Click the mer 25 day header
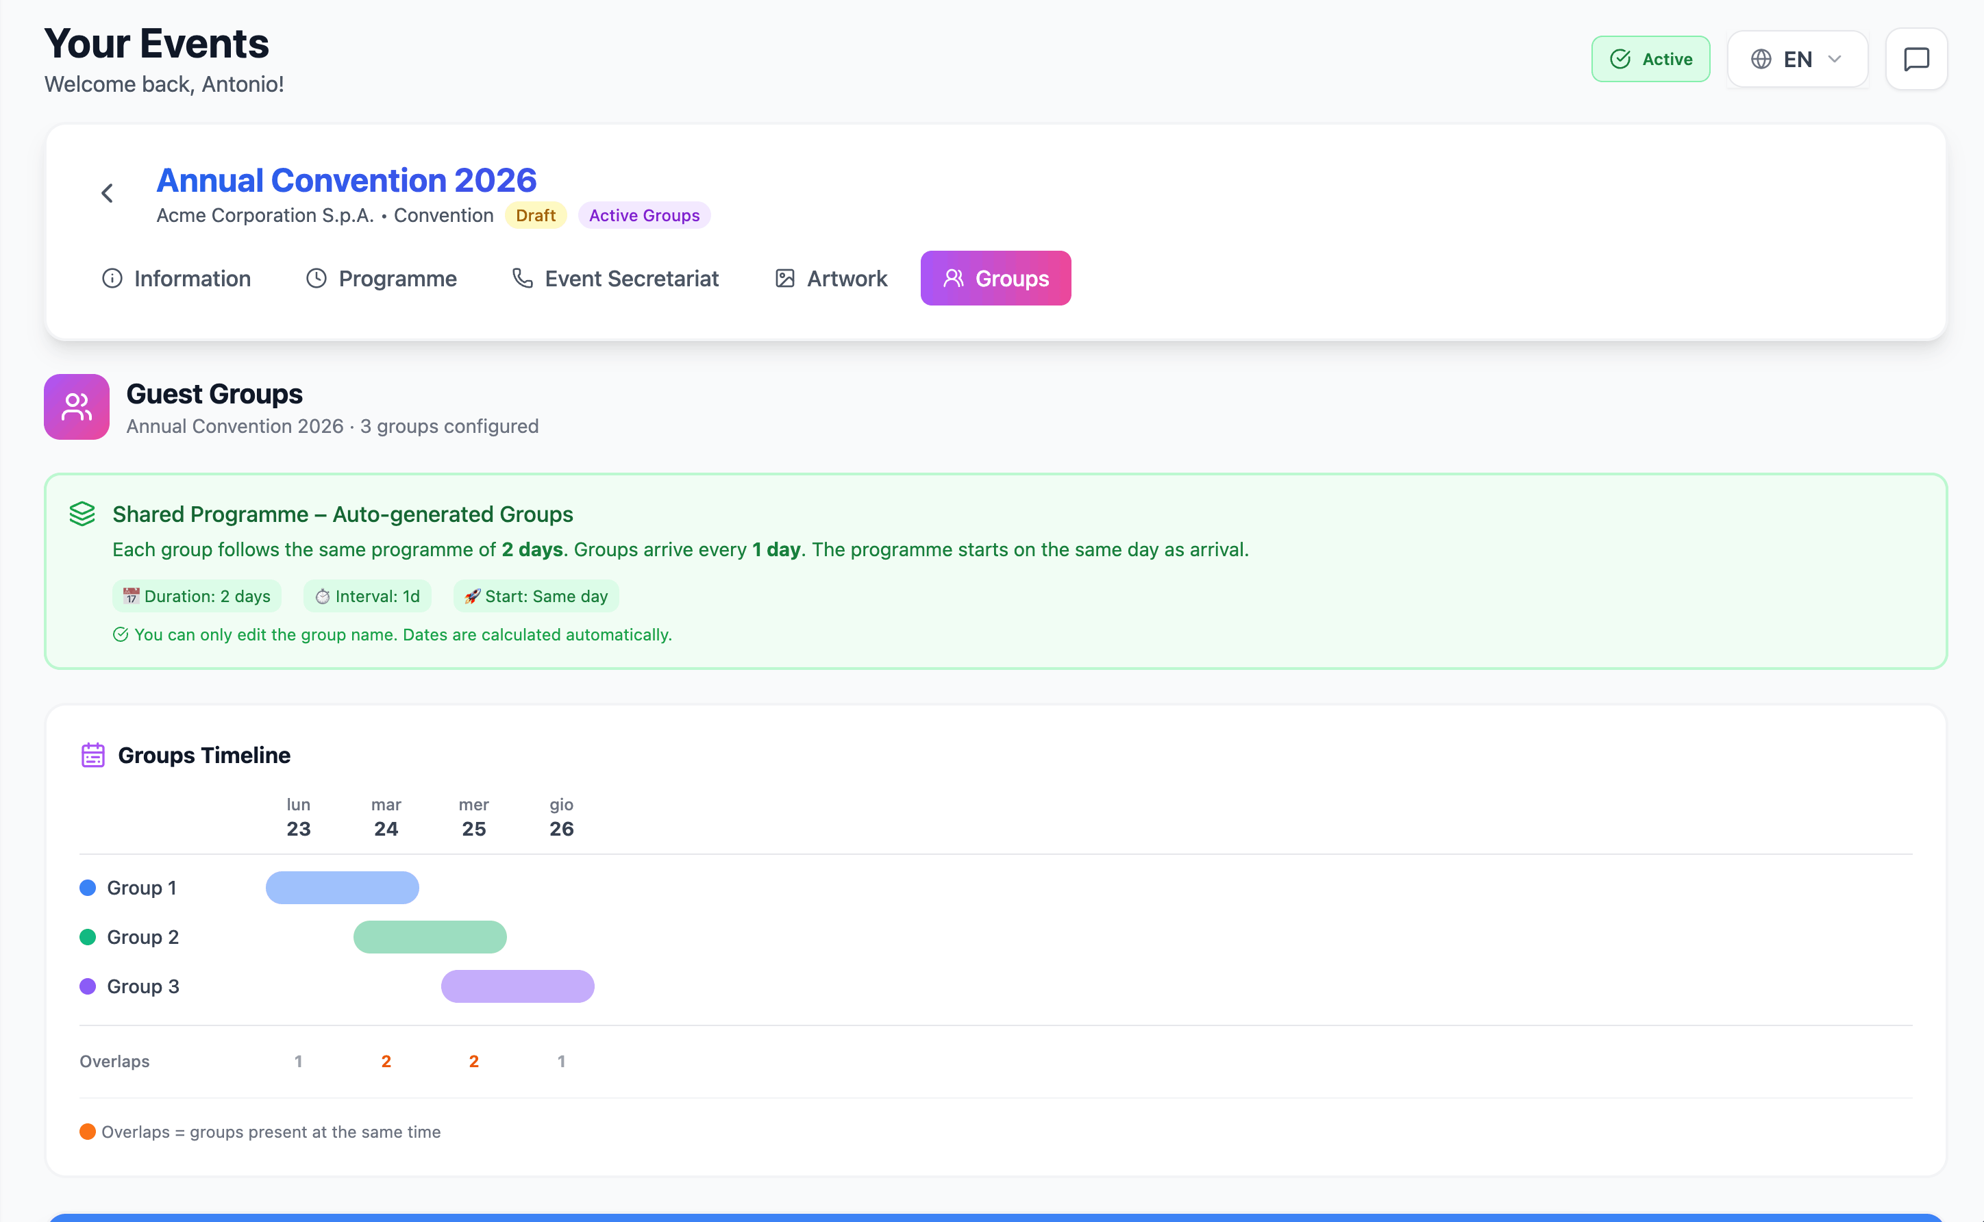The height and width of the screenshot is (1222, 1984). click(x=474, y=817)
